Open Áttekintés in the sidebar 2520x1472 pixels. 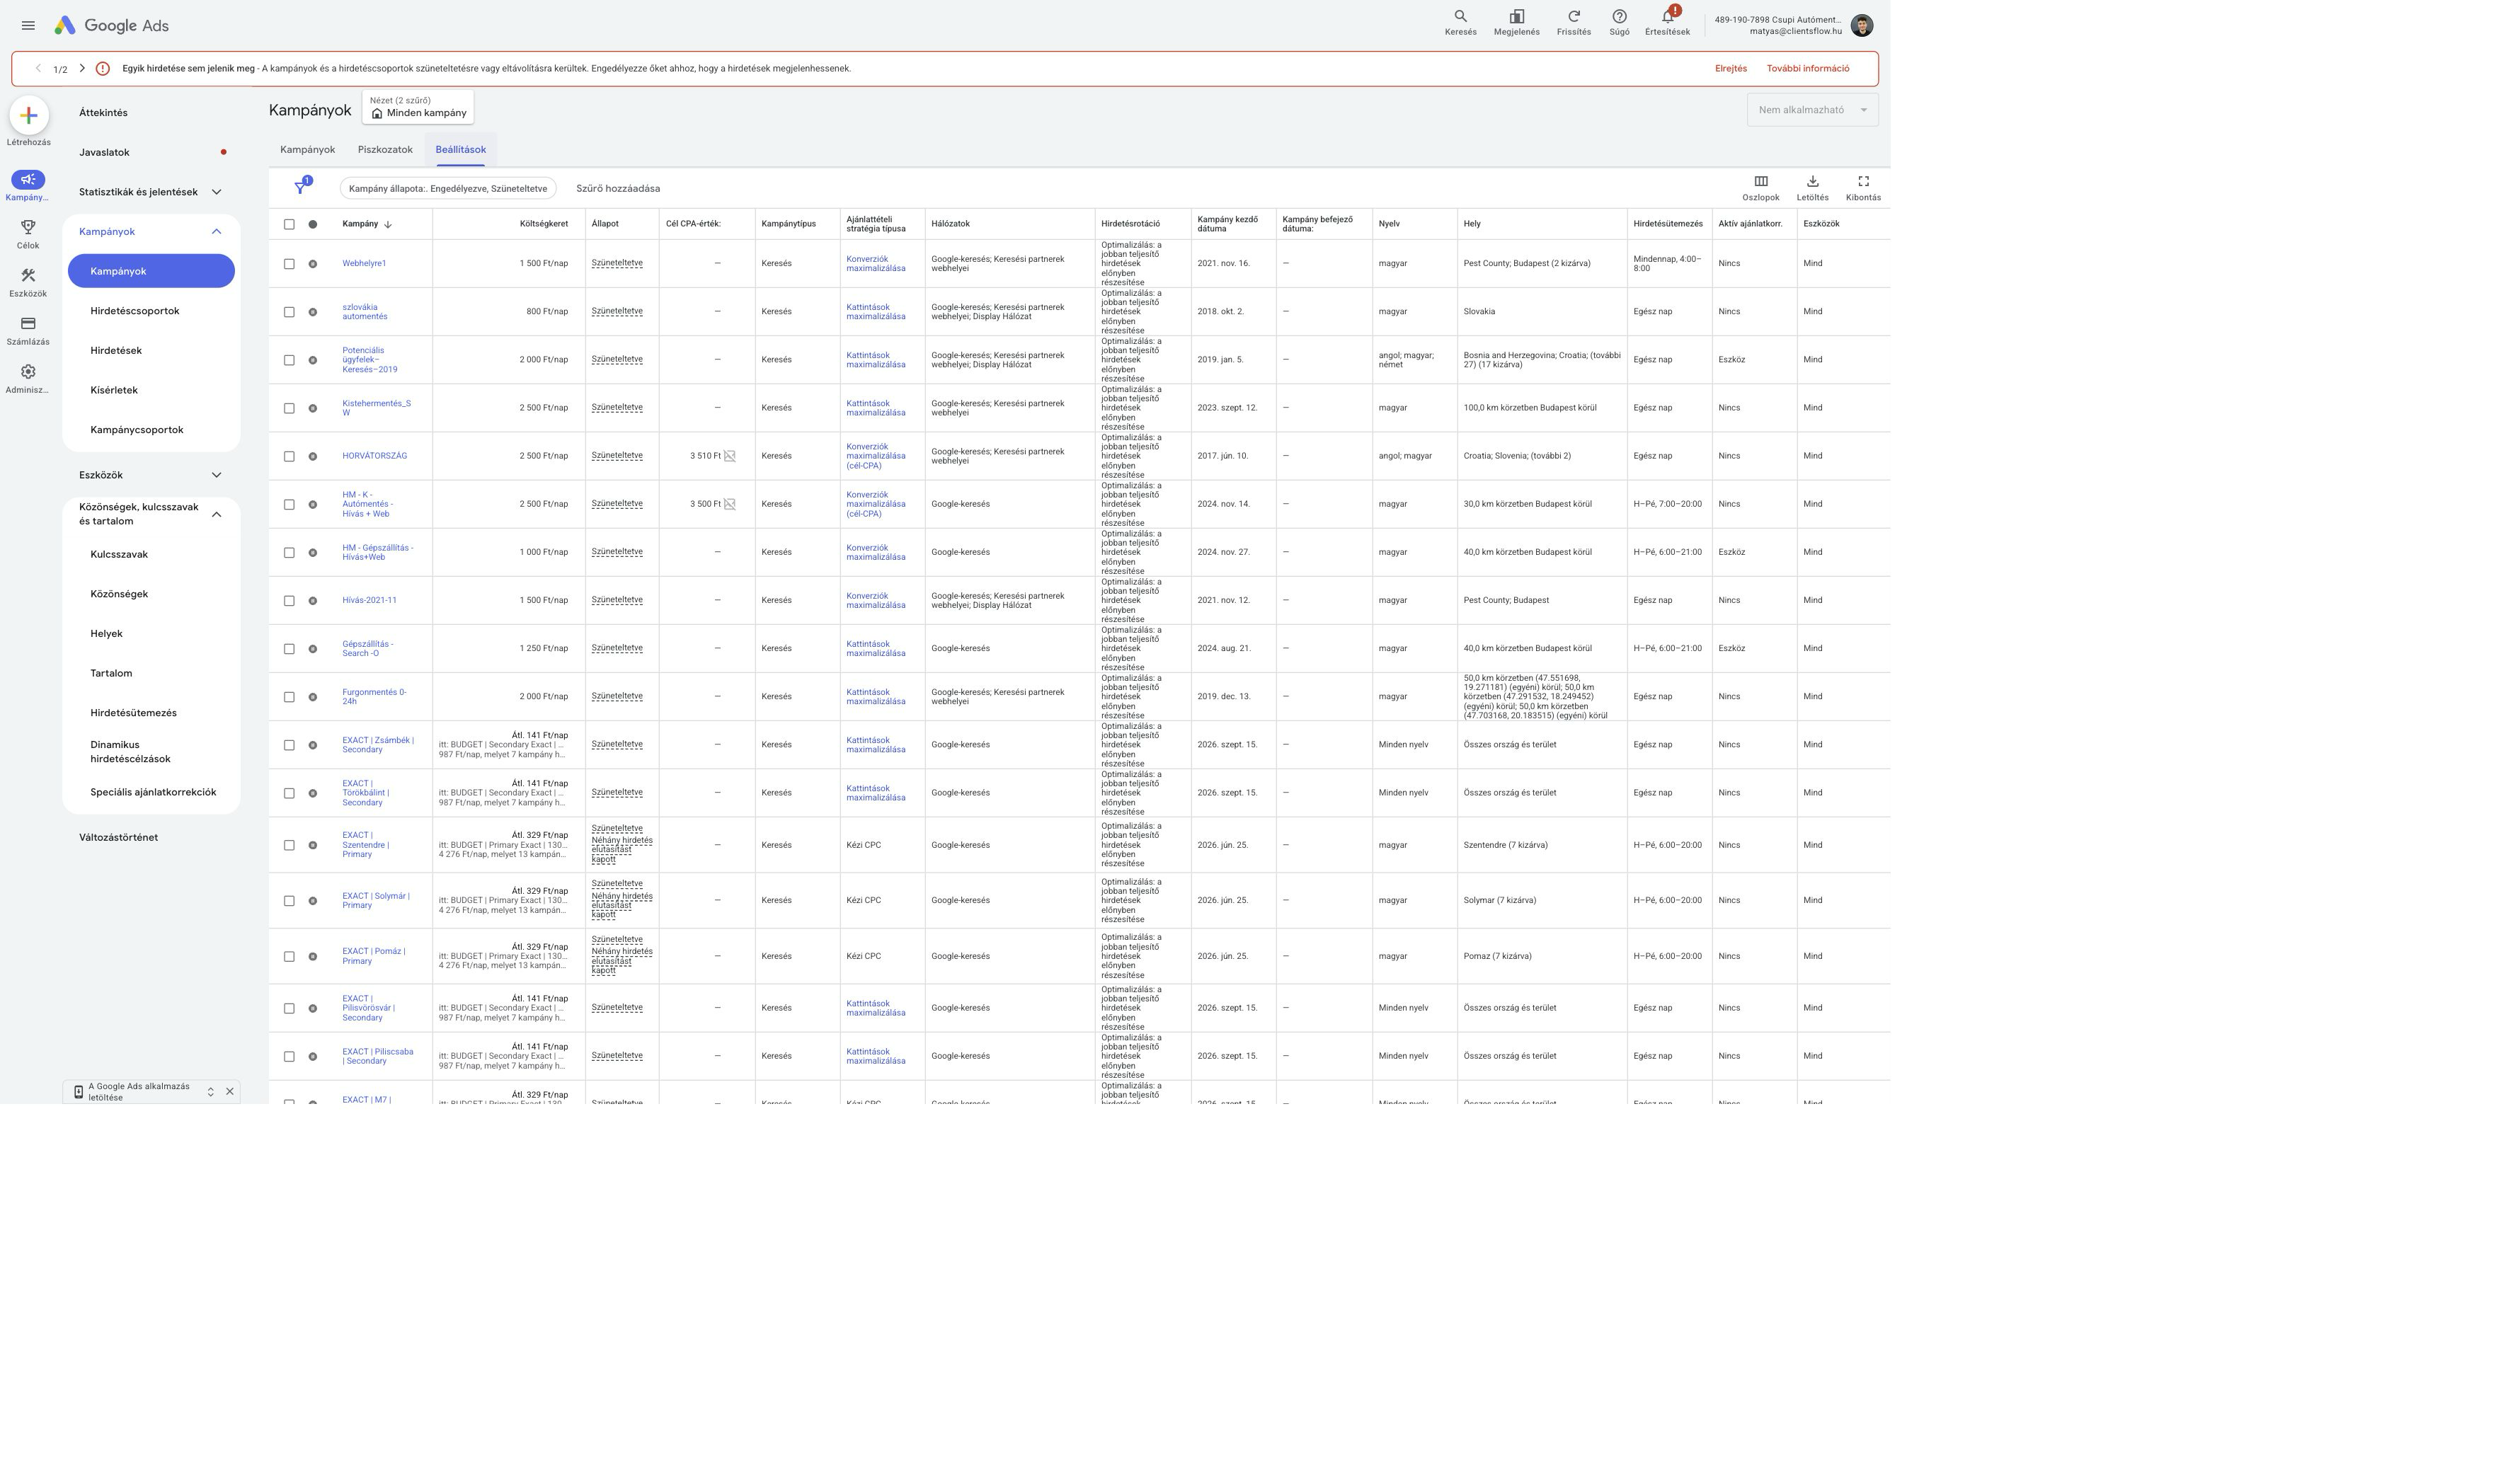(x=103, y=113)
